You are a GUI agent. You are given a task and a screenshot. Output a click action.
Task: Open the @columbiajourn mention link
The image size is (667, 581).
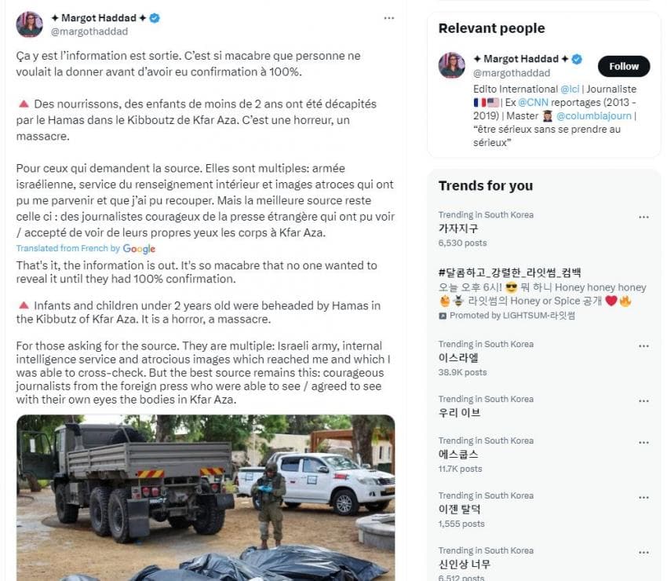pos(595,115)
